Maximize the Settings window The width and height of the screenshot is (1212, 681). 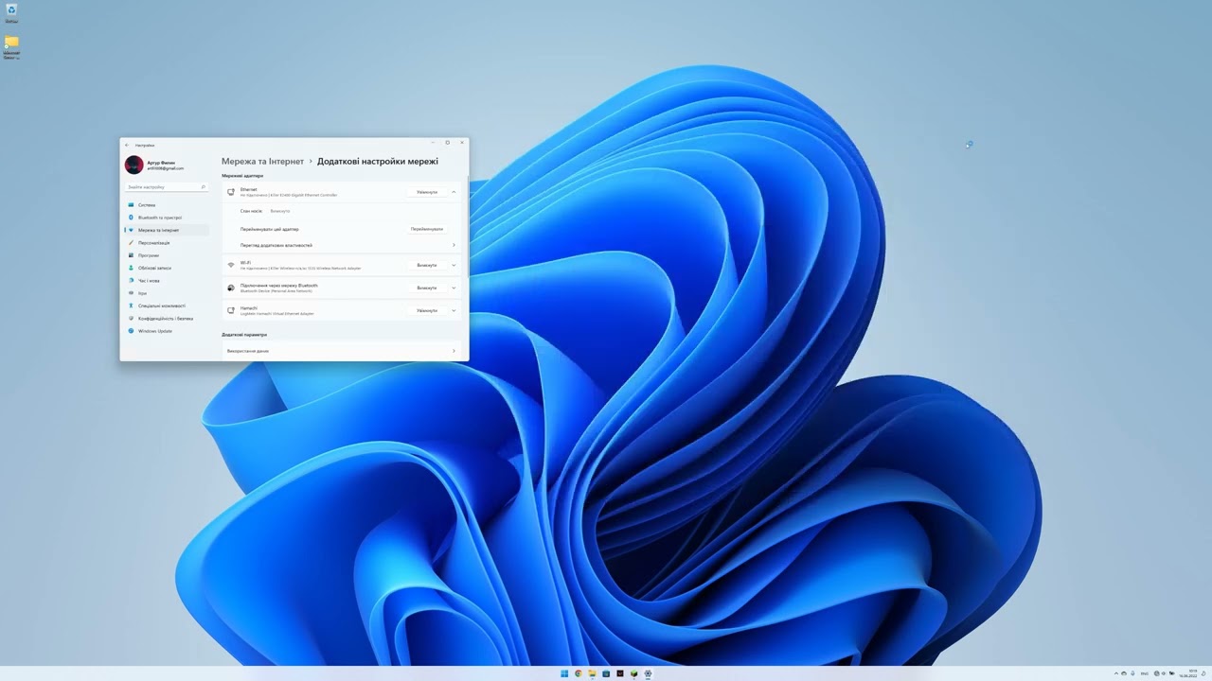pos(448,143)
